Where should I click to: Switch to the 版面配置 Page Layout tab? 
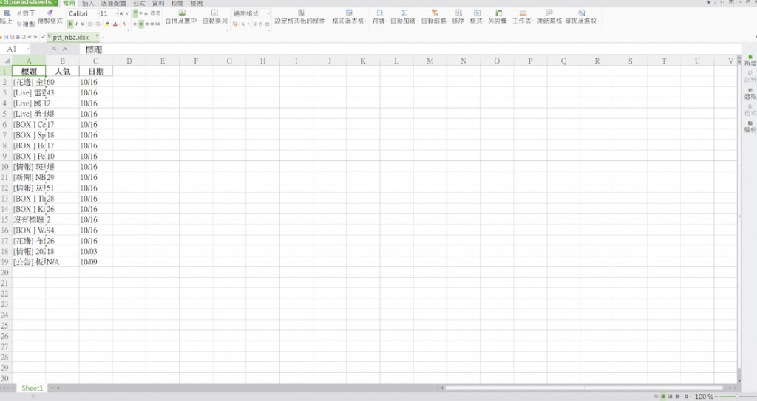pos(113,4)
